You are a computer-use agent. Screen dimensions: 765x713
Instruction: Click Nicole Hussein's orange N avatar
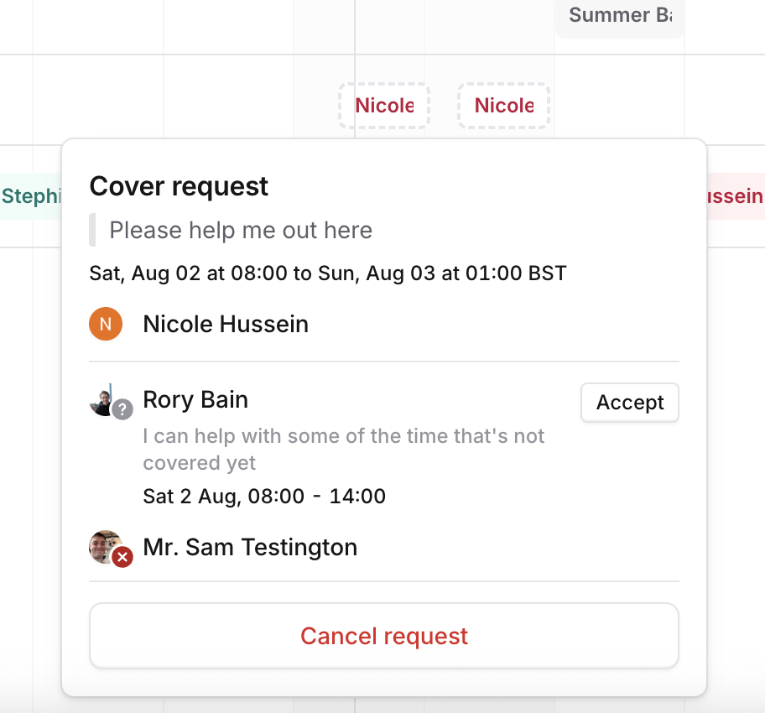point(106,324)
